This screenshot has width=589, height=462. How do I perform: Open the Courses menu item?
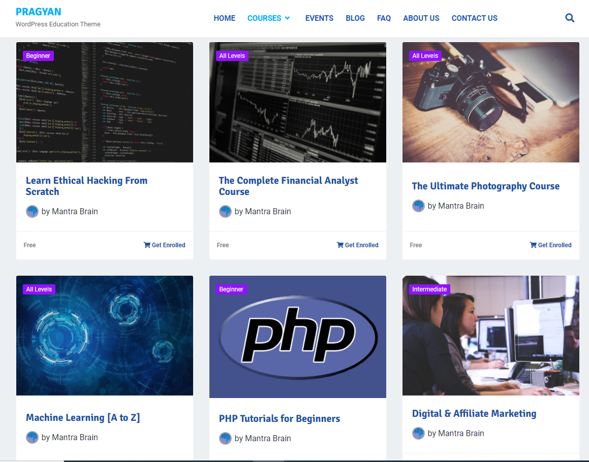coord(264,18)
